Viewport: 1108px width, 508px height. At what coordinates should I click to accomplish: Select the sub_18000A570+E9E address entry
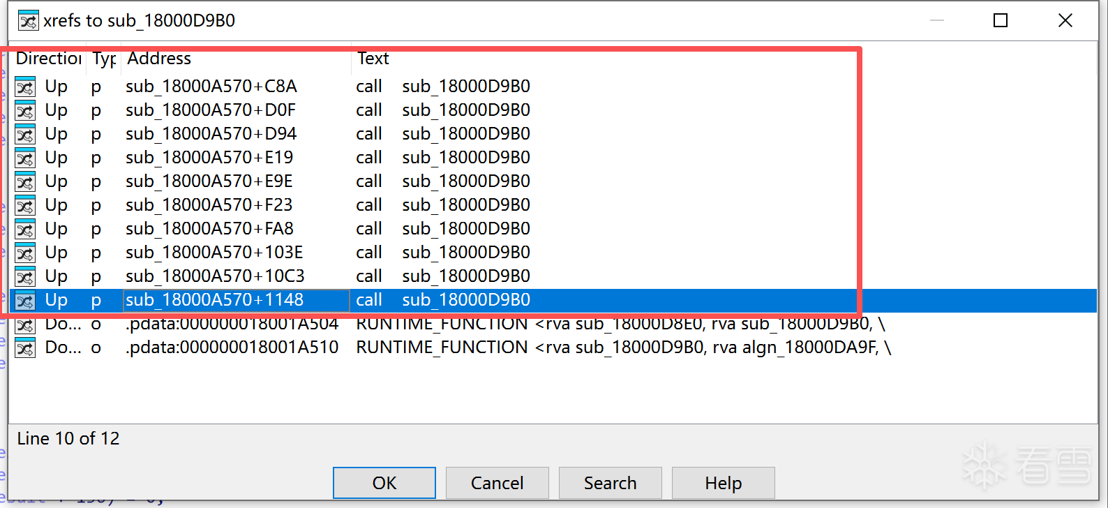[x=209, y=181]
